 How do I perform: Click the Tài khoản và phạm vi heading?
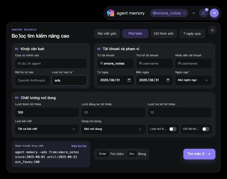121,49
